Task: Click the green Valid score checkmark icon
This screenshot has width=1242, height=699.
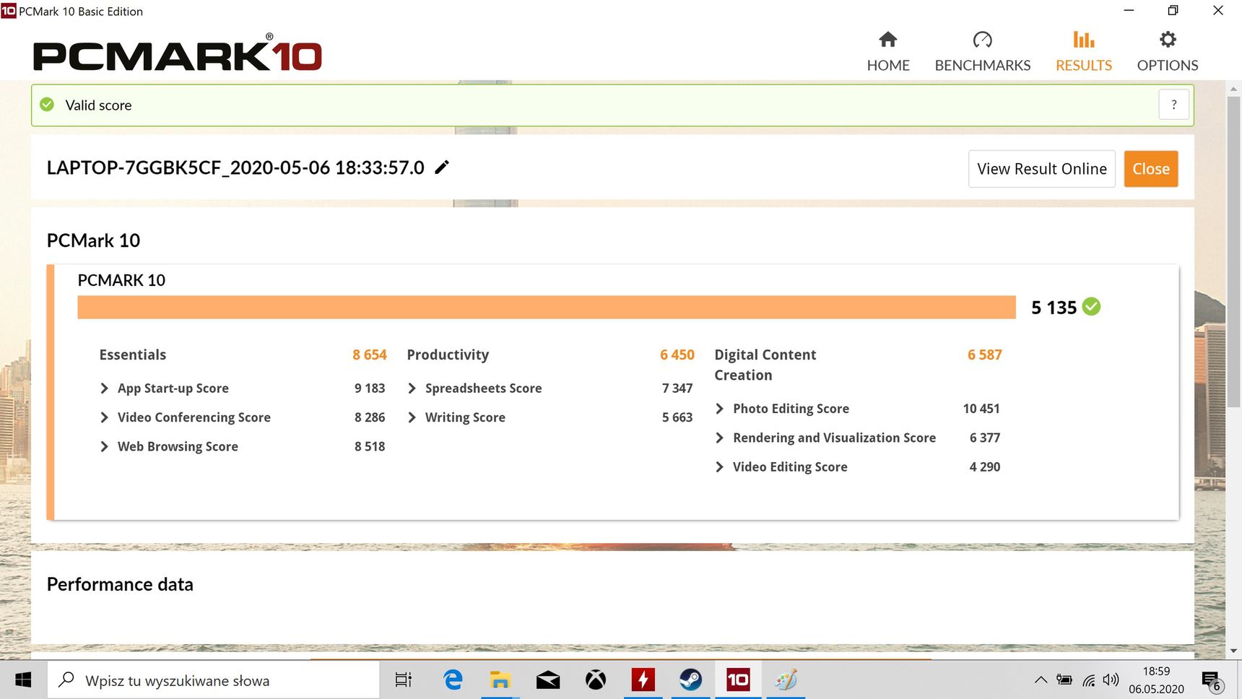Action: click(x=47, y=105)
